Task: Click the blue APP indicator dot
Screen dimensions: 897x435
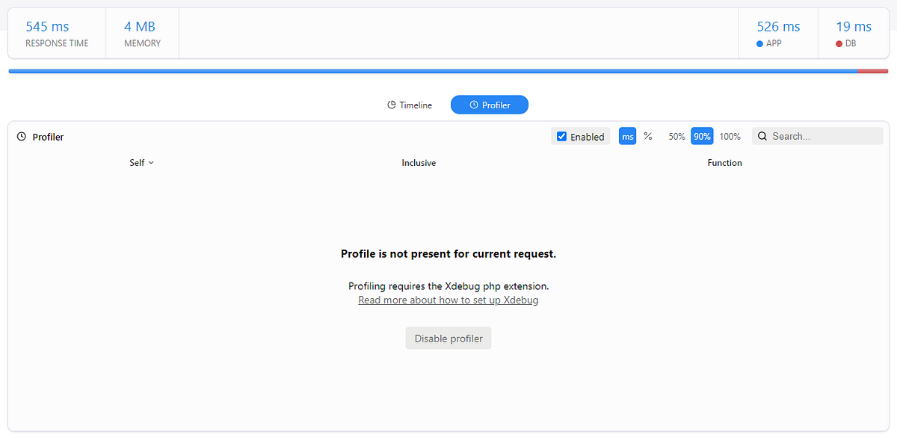Action: tap(760, 43)
